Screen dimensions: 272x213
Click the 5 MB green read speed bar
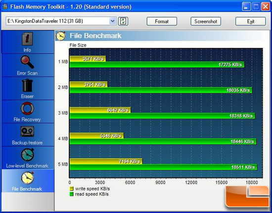[x=163, y=167]
